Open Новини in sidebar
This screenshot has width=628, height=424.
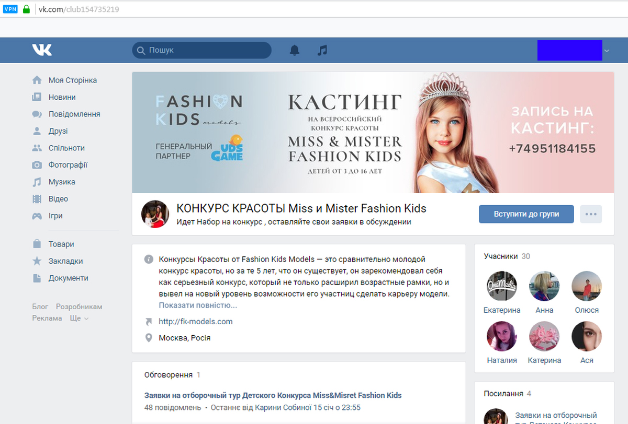pyautogui.click(x=62, y=97)
